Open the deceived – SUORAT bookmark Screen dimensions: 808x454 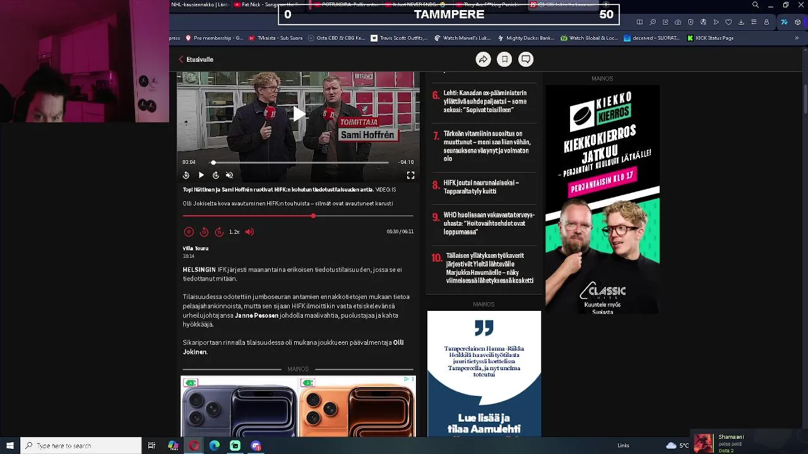coord(651,38)
